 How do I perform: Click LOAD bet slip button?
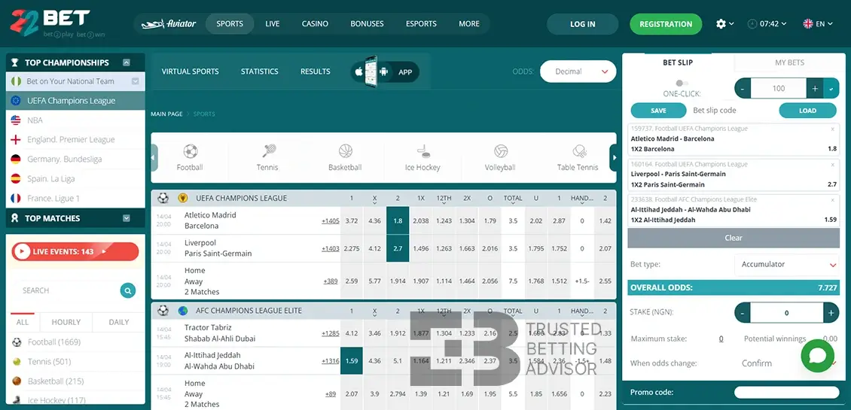coord(807,110)
